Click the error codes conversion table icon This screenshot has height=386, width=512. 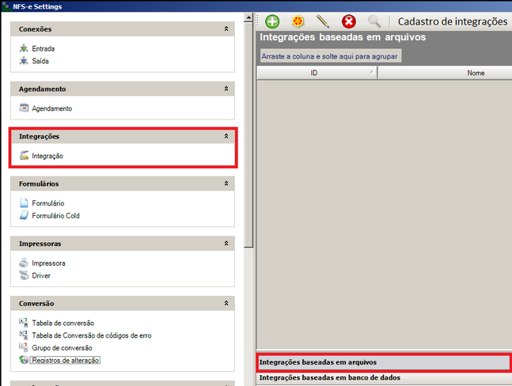tap(24, 335)
